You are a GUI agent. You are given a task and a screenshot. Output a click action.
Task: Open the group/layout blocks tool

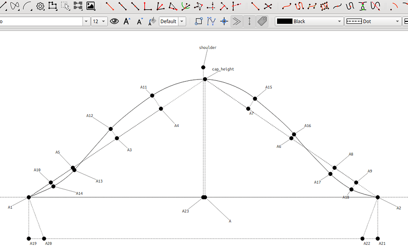[x=78, y=6]
